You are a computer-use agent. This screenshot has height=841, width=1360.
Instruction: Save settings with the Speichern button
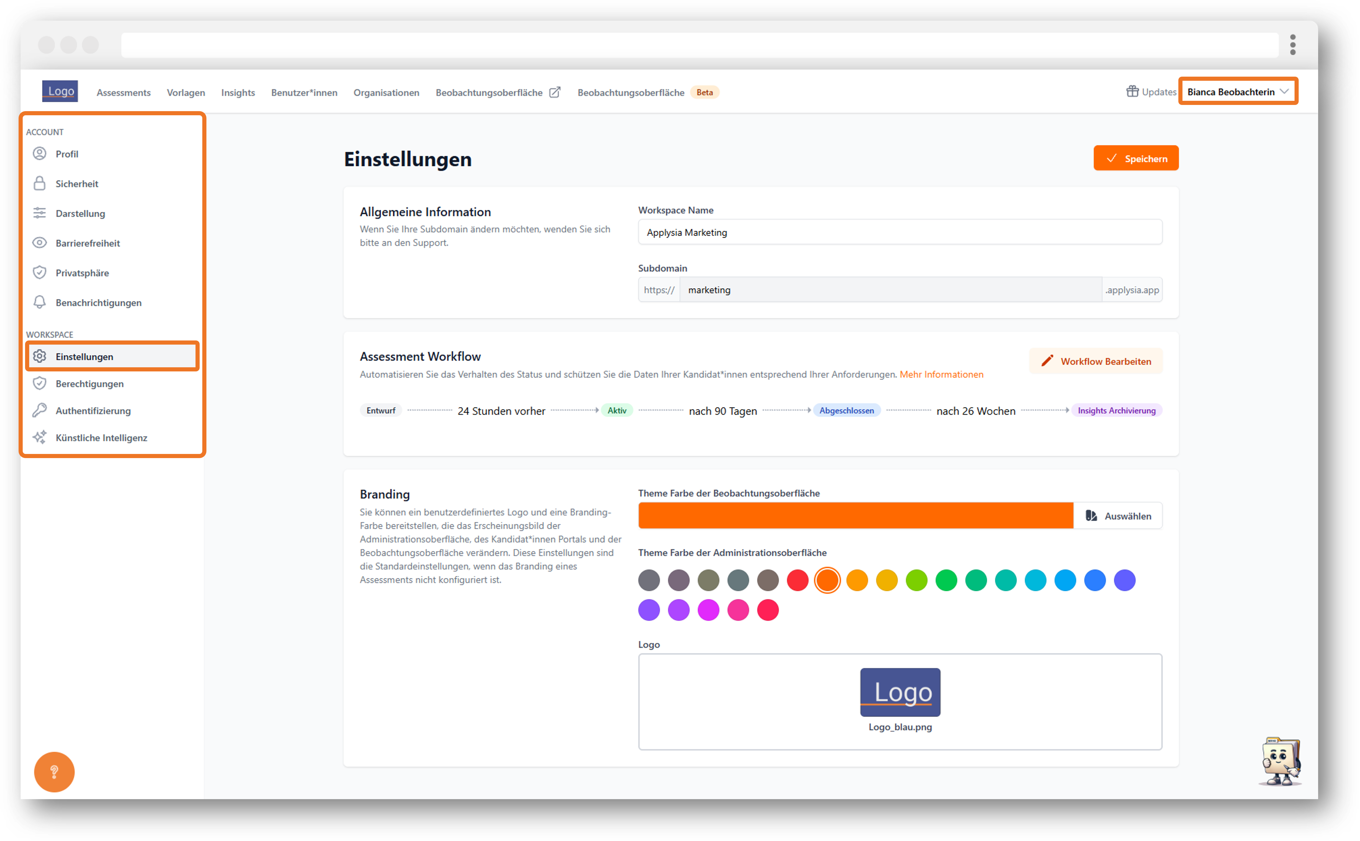(1136, 159)
